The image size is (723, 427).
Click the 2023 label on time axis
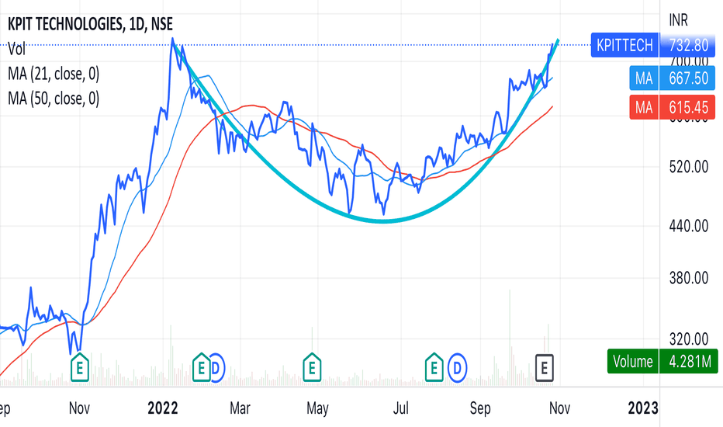[x=643, y=408]
